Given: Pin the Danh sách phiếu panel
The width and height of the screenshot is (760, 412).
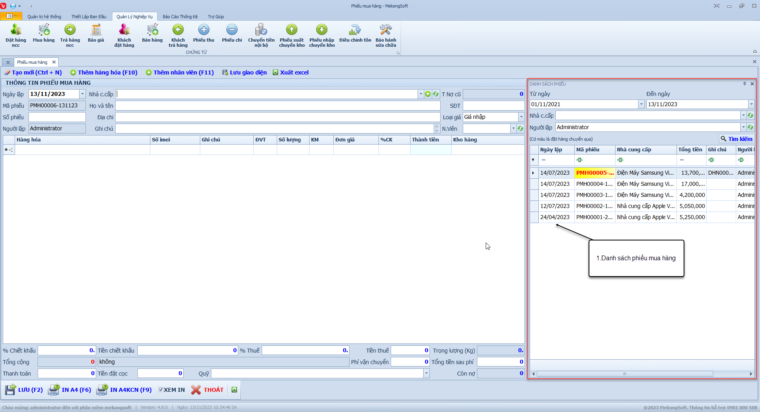Looking at the screenshot, I should (x=745, y=84).
